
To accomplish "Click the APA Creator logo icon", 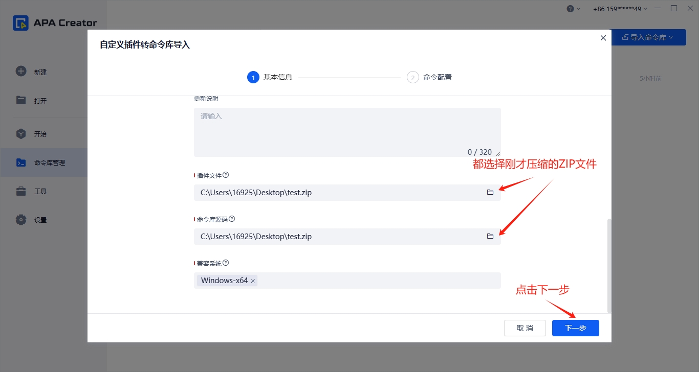I will pyautogui.click(x=21, y=23).
